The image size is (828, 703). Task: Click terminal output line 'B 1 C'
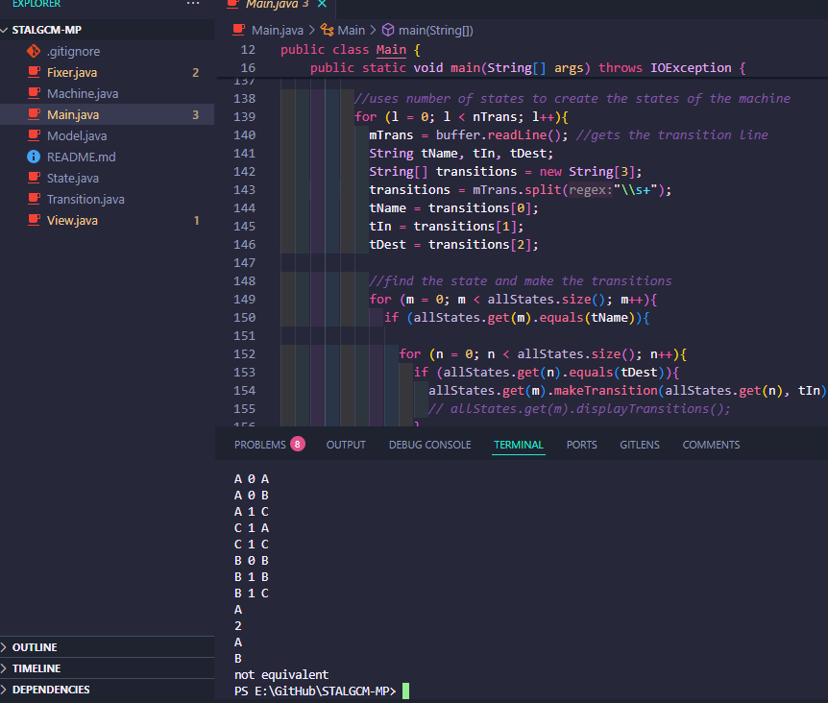pos(252,594)
